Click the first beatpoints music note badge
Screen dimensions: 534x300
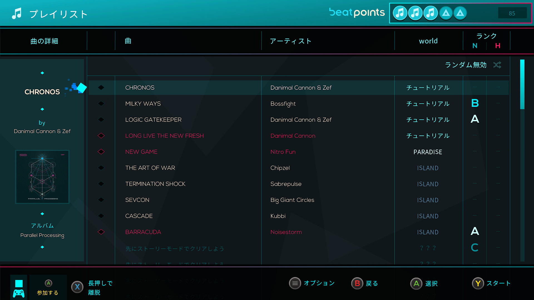[x=400, y=13]
